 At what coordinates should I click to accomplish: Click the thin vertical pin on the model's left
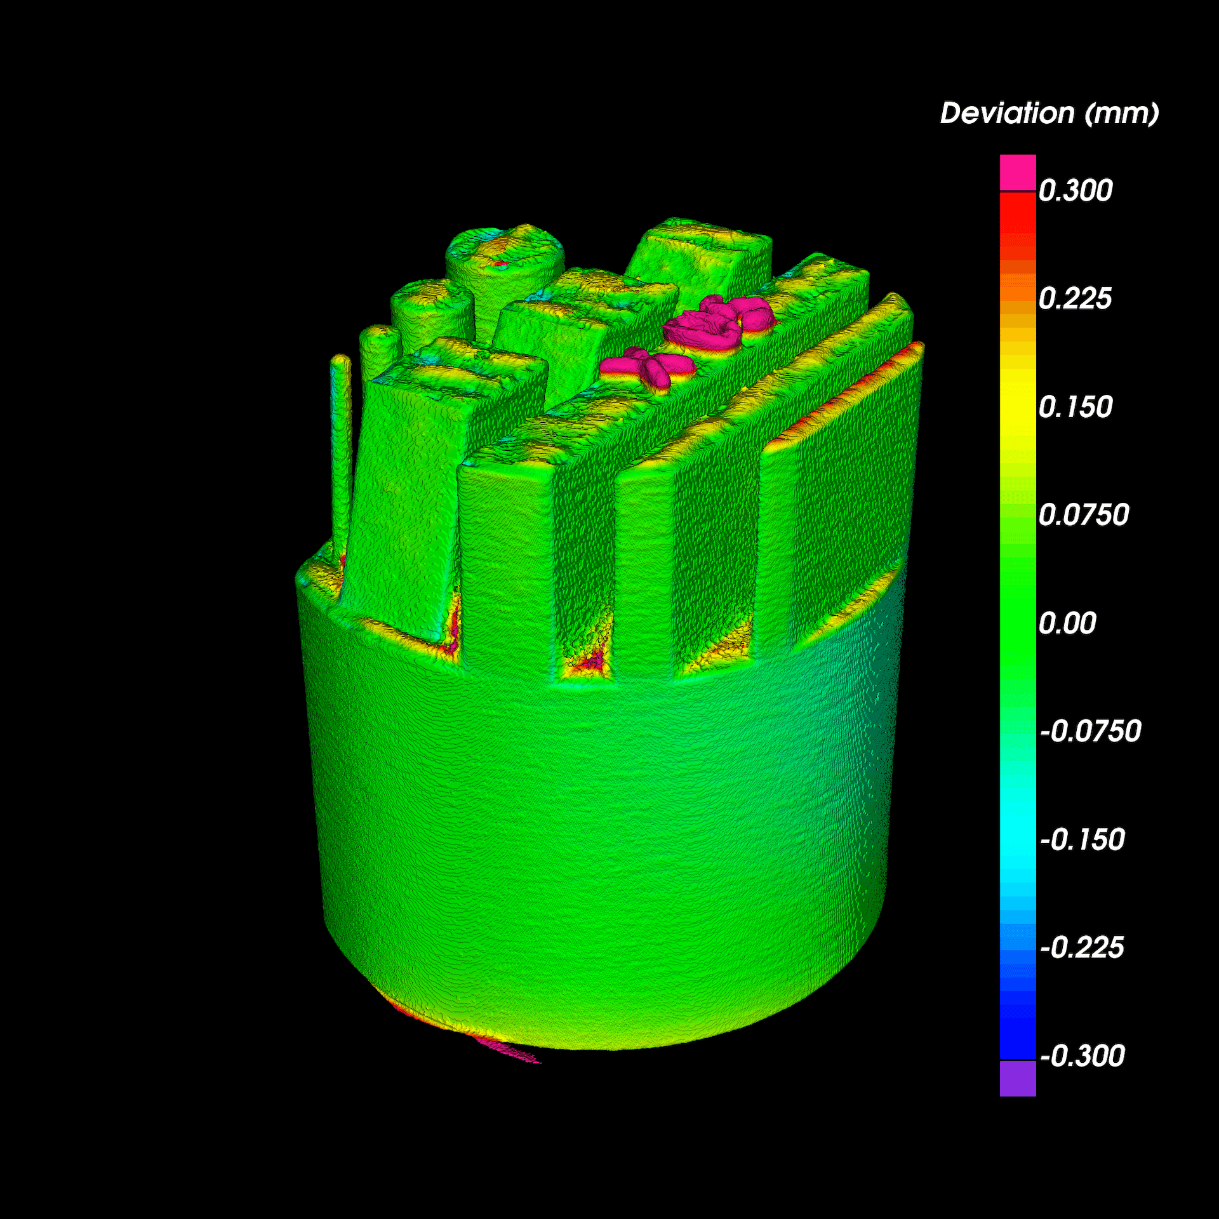pos(341,444)
